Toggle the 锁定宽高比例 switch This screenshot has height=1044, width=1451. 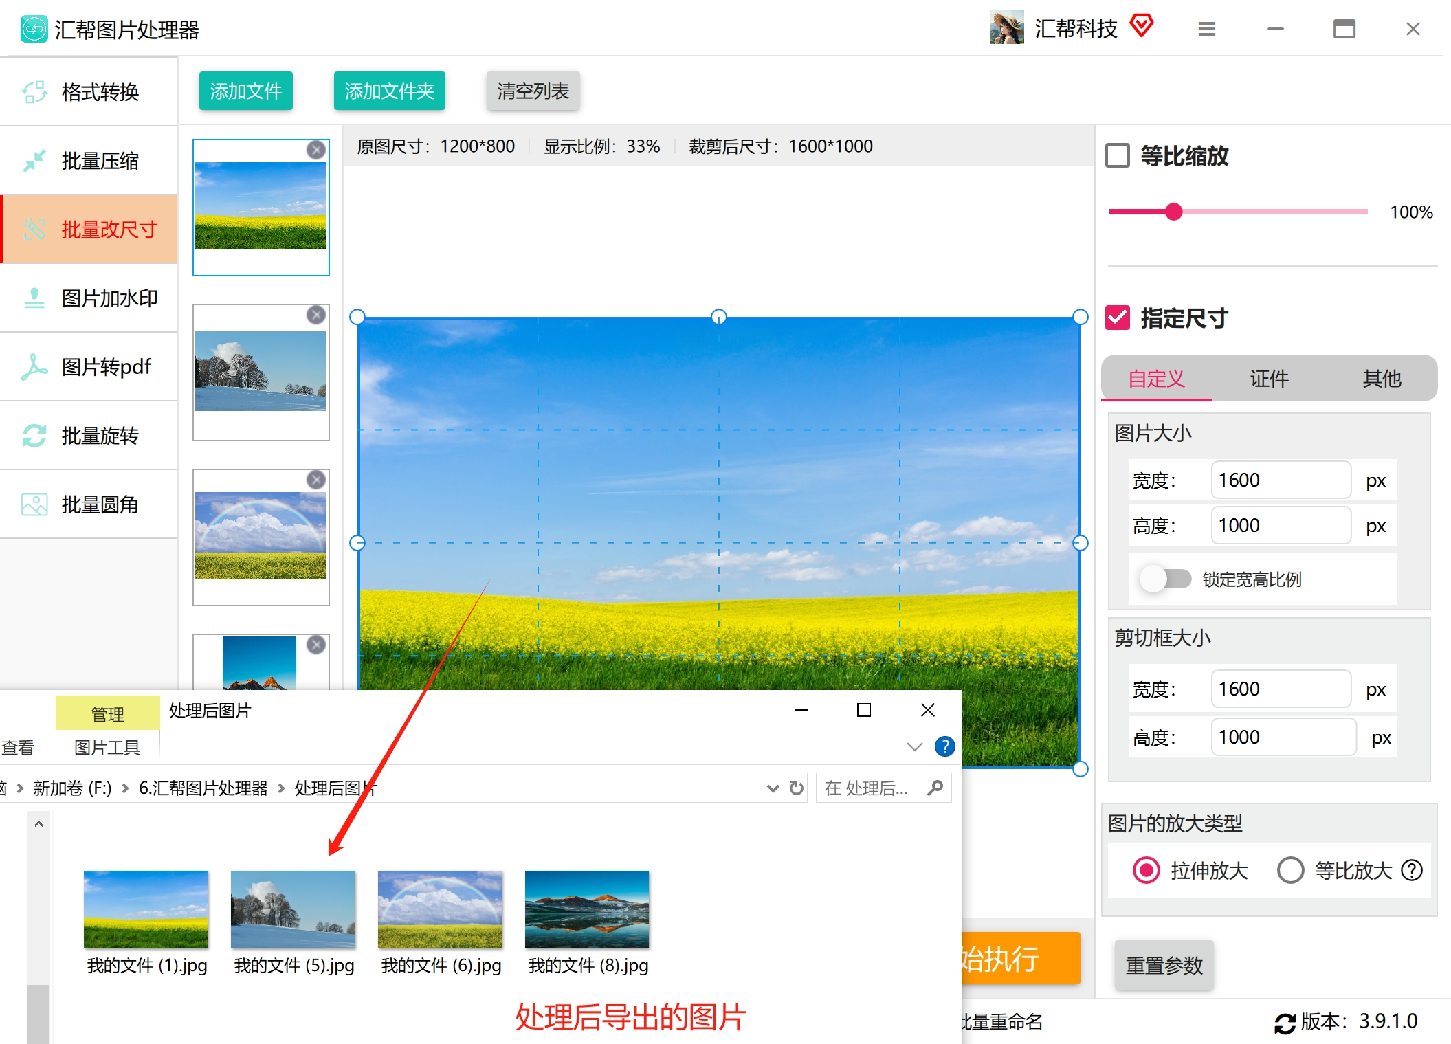[1165, 579]
